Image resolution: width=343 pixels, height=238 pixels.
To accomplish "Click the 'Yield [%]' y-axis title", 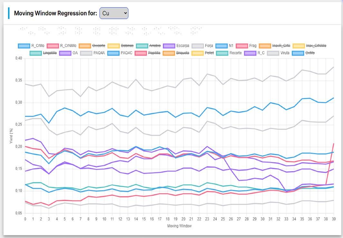I will (x=11, y=136).
